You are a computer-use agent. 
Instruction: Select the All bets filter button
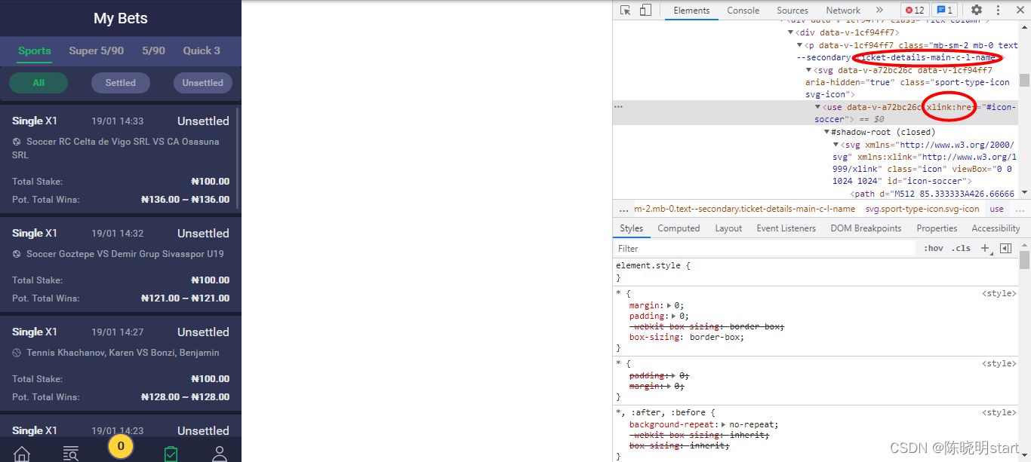[x=38, y=82]
